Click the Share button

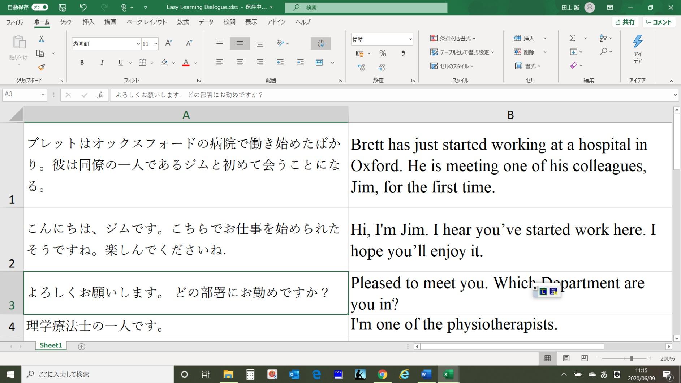pyautogui.click(x=625, y=22)
